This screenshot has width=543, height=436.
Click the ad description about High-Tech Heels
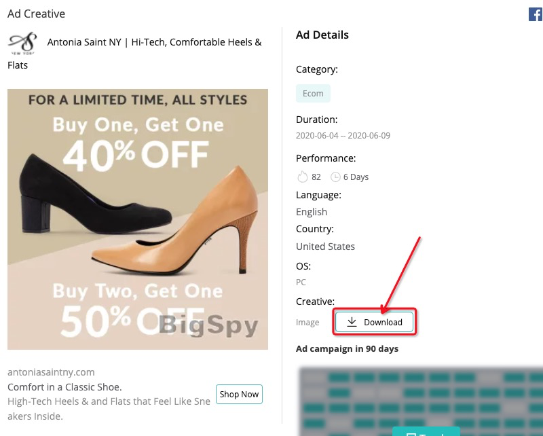(109, 409)
